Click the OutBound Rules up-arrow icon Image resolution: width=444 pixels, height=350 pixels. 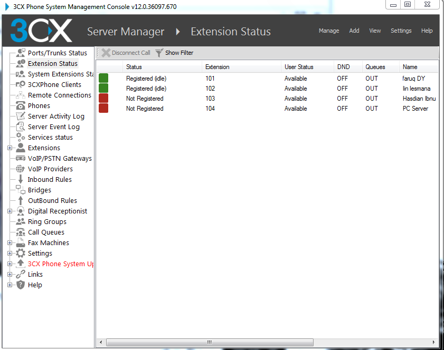coord(21,200)
